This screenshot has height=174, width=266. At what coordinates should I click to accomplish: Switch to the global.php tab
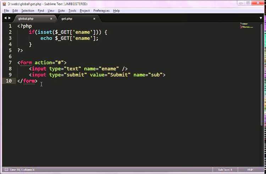pyautogui.click(x=26, y=19)
